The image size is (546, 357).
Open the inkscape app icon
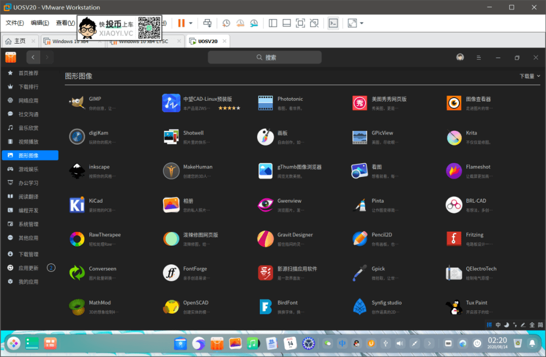coord(77,171)
